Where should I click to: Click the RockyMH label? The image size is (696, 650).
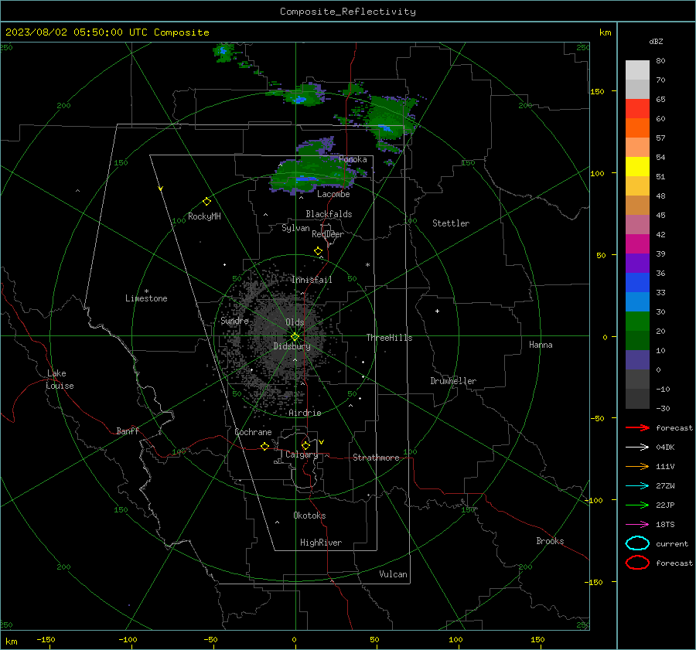pos(204,216)
